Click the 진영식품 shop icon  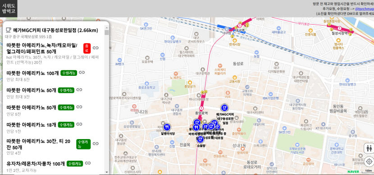(310, 31)
